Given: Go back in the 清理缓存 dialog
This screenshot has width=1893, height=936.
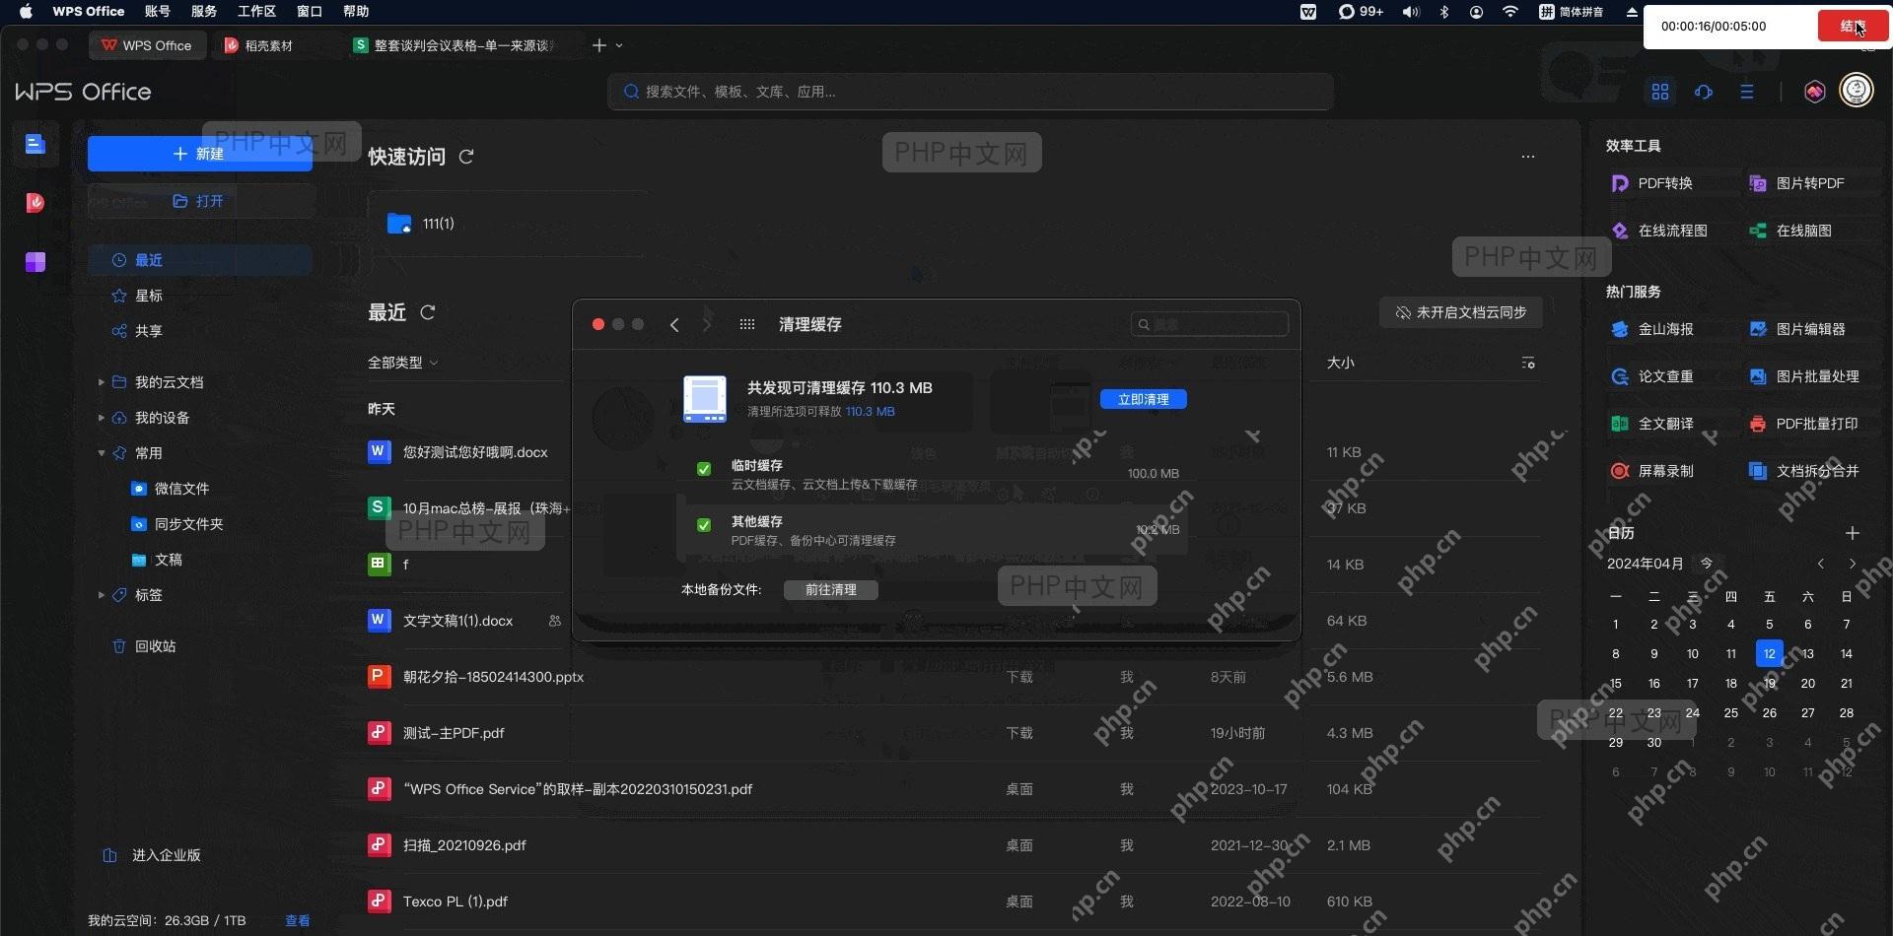Looking at the screenshot, I should pos(674,324).
